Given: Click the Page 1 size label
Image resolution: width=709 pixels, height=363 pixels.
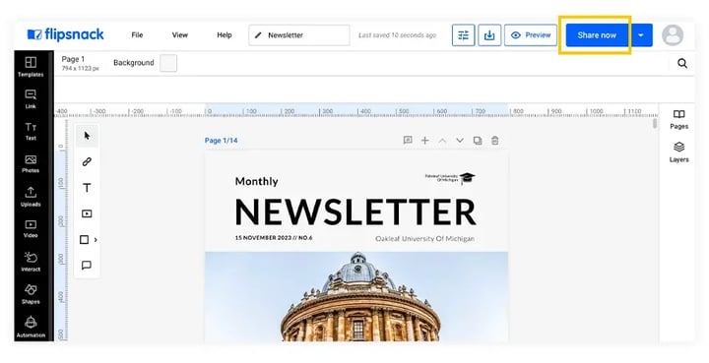Looking at the screenshot, I should pyautogui.click(x=80, y=63).
